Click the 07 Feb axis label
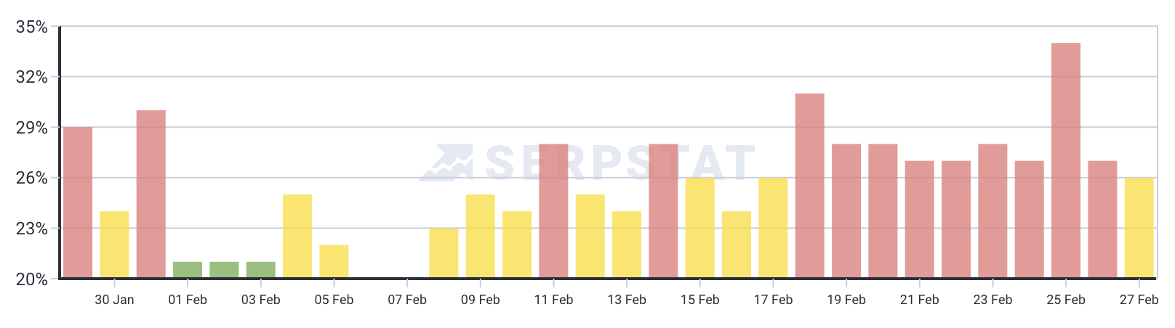This screenshot has height=328, width=1175. coord(407,300)
